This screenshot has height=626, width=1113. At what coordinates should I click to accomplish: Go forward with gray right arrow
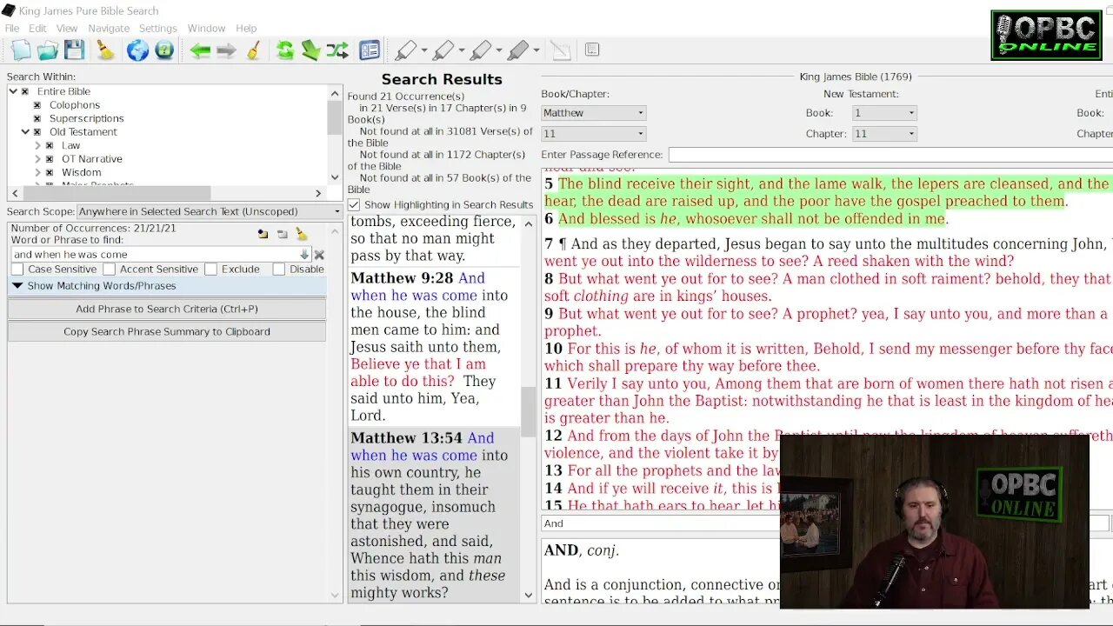click(226, 50)
